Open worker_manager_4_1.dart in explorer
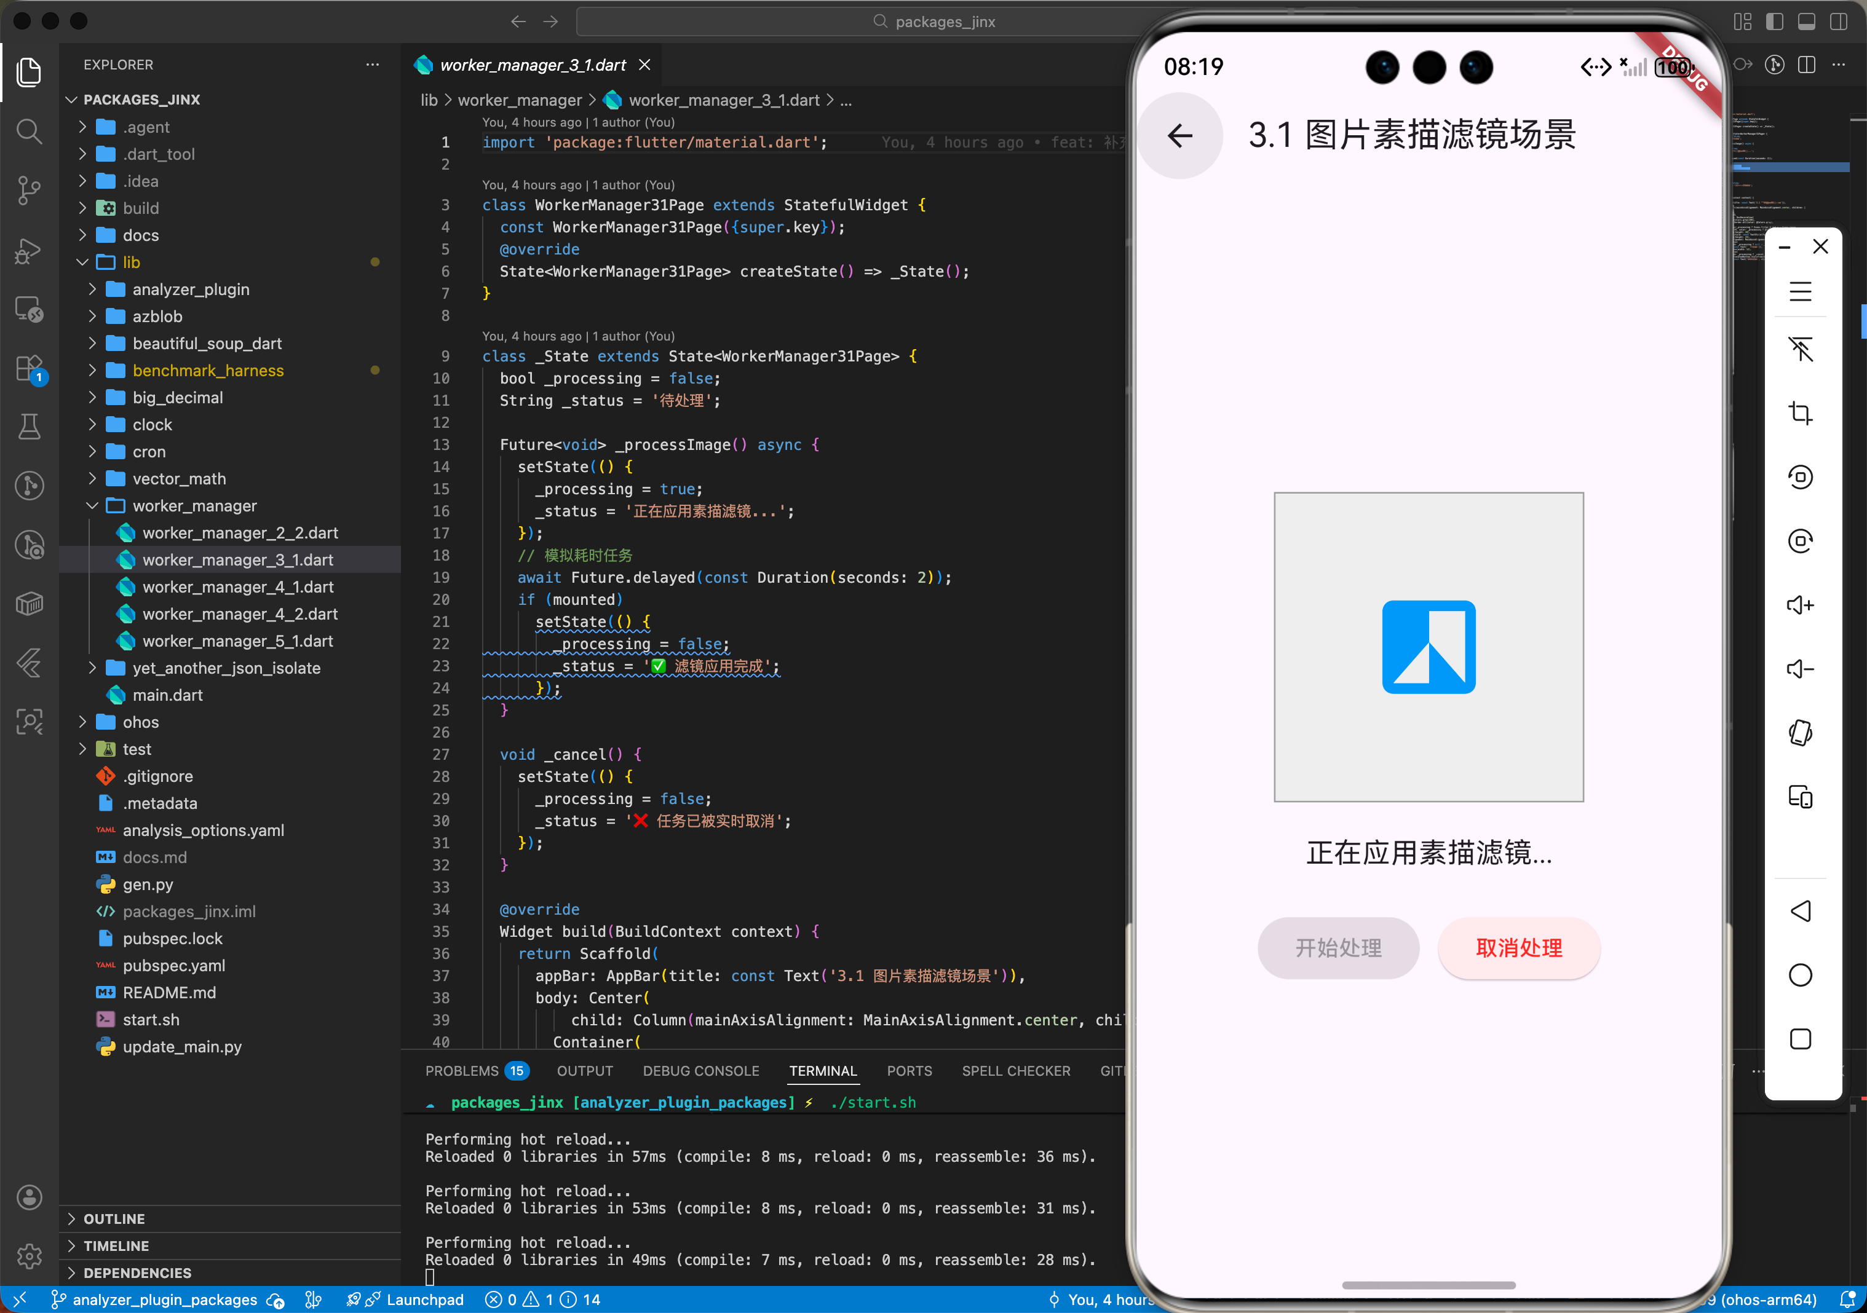 click(x=237, y=587)
